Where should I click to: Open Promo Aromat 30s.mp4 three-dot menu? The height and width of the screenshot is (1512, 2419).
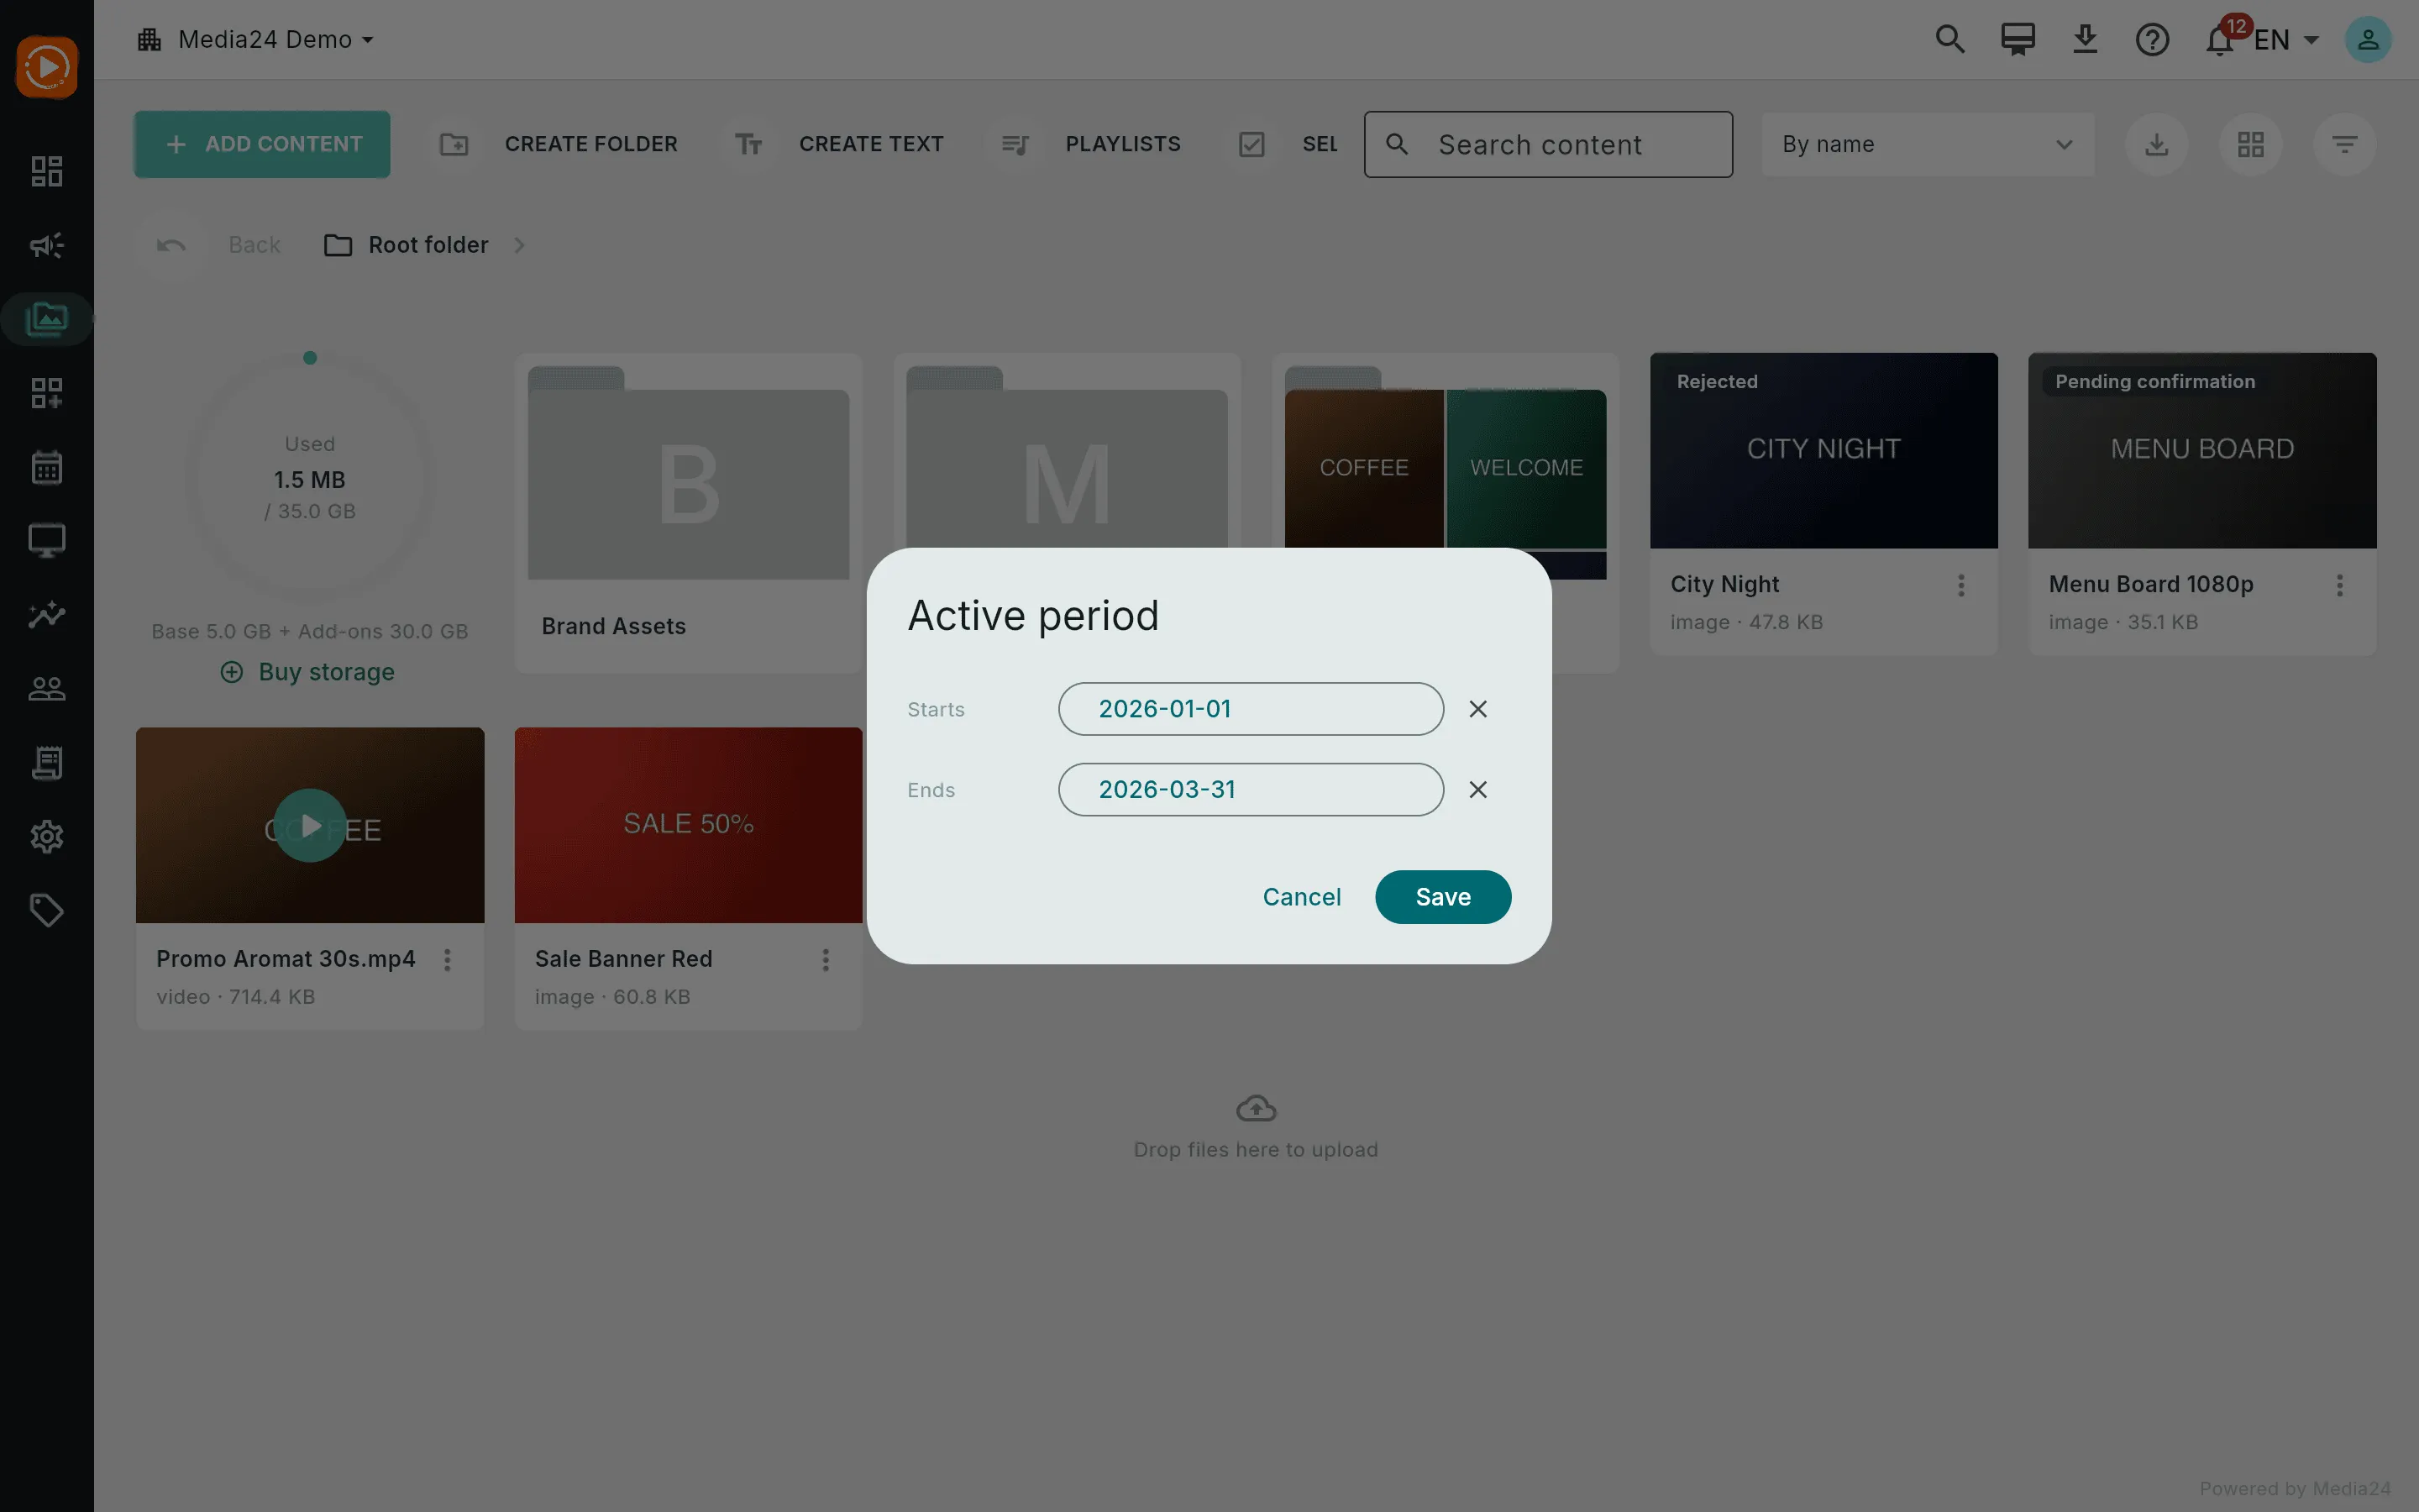click(447, 960)
